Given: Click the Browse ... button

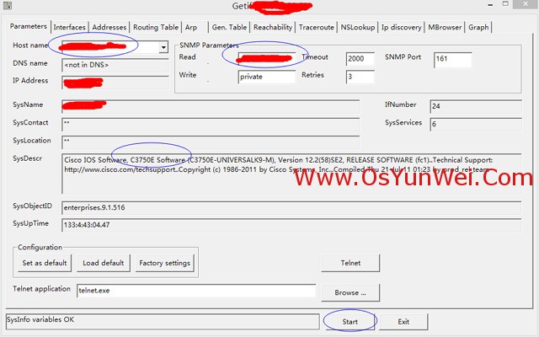Looking at the screenshot, I should click(350, 292).
